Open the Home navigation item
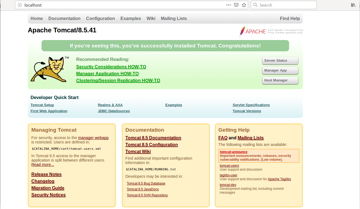Image resolution: width=360 pixels, height=209 pixels. (x=37, y=19)
